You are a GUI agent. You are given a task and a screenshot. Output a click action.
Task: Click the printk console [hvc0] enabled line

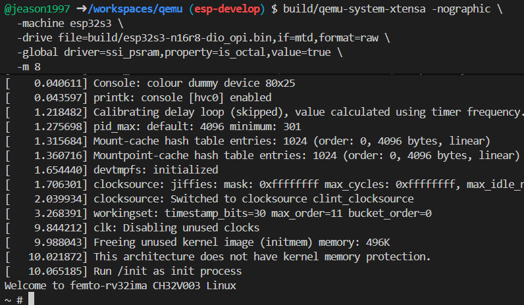[x=178, y=98]
